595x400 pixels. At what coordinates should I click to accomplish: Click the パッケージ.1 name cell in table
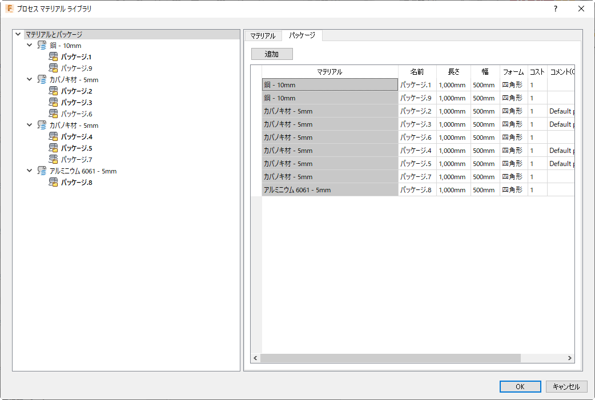(x=417, y=85)
